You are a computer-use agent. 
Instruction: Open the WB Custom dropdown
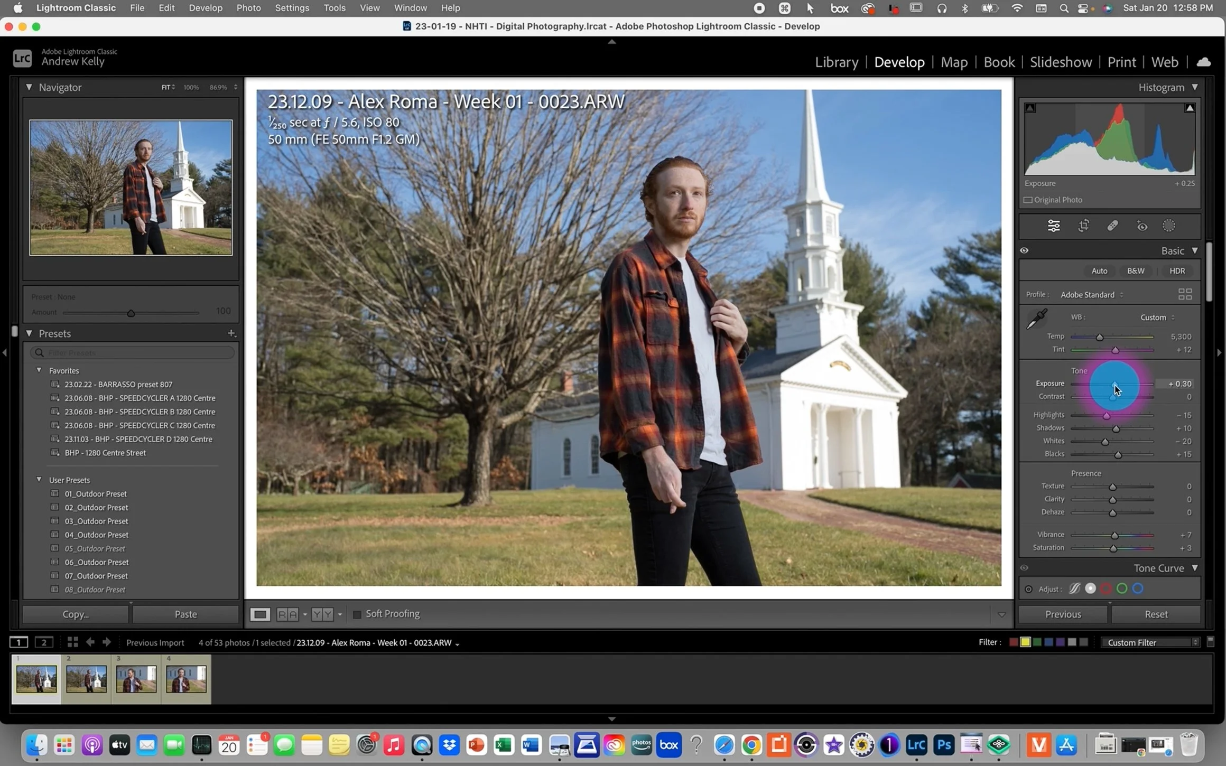[x=1157, y=317]
